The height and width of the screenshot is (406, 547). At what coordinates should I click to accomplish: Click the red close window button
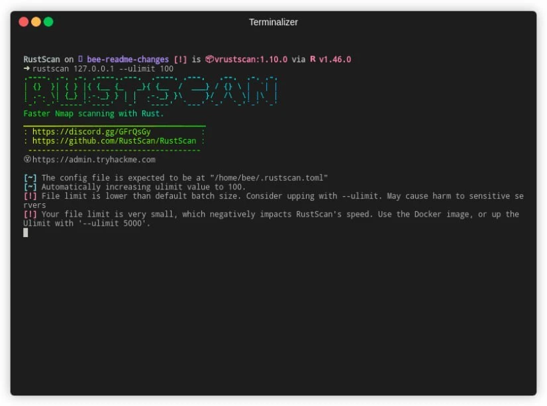pyautogui.click(x=24, y=22)
